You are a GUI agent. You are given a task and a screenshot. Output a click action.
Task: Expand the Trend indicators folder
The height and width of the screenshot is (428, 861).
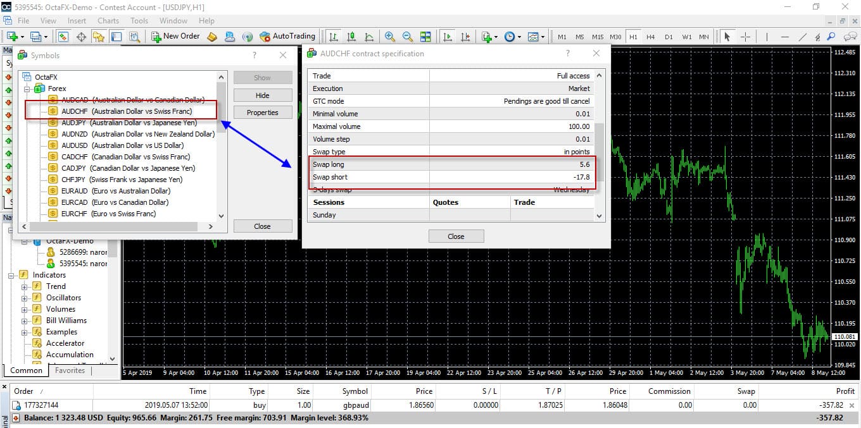[25, 286]
